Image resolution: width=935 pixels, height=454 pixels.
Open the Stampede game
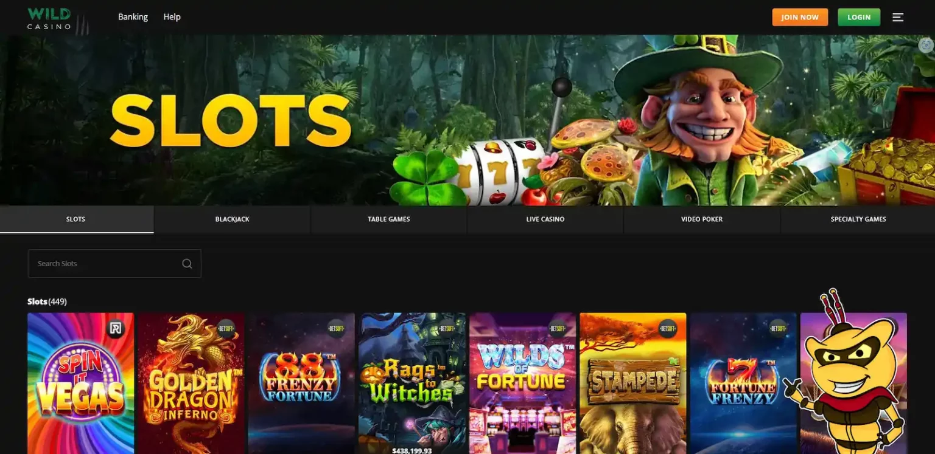(633, 383)
